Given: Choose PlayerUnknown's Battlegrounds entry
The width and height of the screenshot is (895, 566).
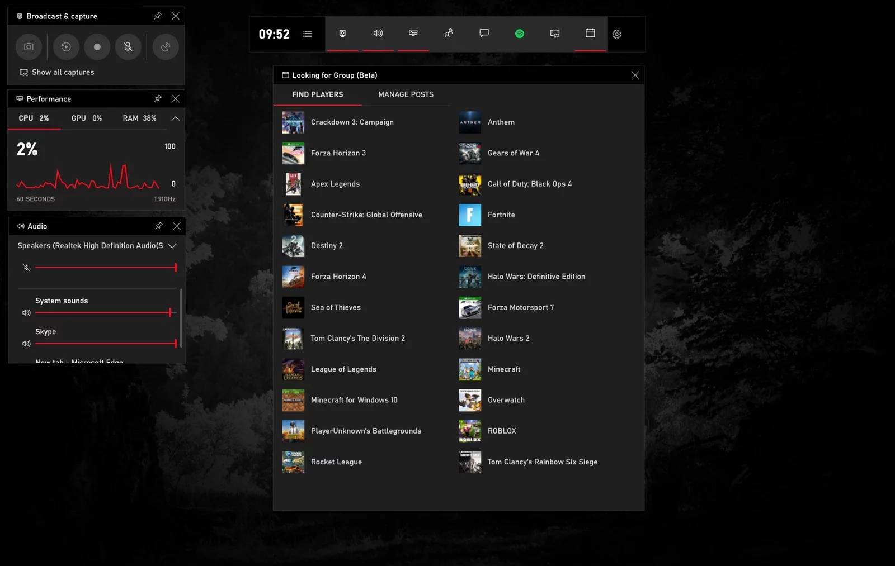Looking at the screenshot, I should [x=352, y=431].
